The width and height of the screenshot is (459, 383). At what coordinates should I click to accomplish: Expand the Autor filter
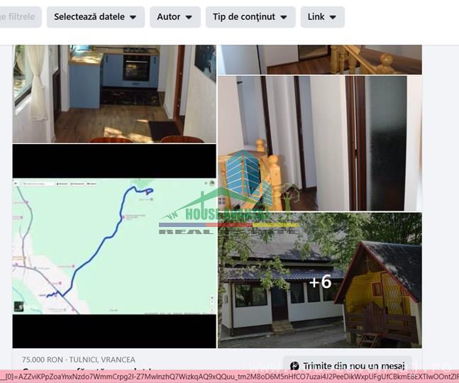point(175,17)
